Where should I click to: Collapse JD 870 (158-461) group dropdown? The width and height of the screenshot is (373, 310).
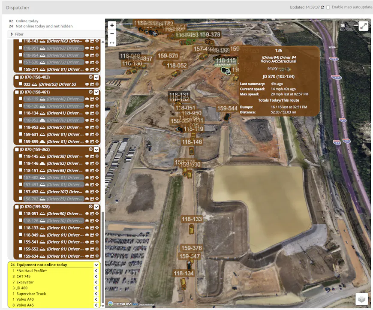point(96,92)
